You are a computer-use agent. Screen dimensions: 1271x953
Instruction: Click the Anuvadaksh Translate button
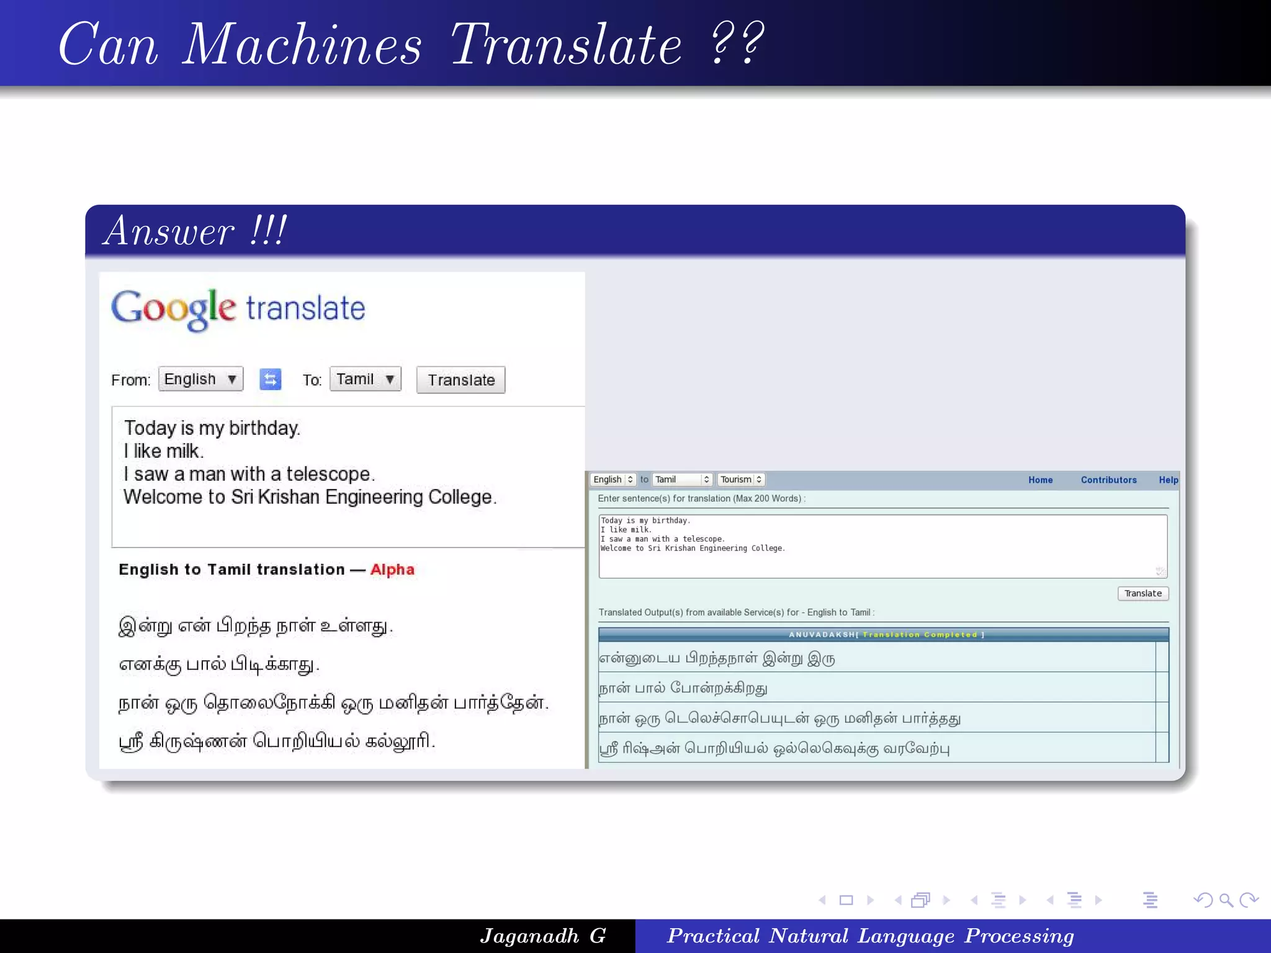(1143, 593)
